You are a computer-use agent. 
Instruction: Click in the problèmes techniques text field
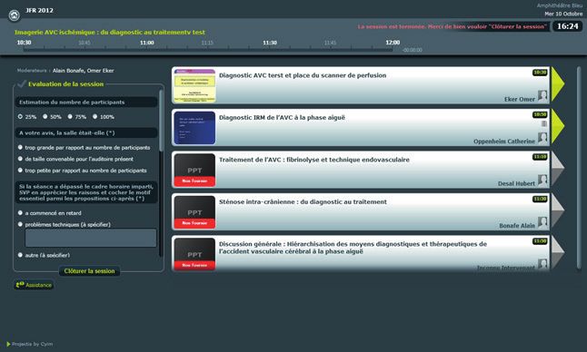(x=91, y=238)
